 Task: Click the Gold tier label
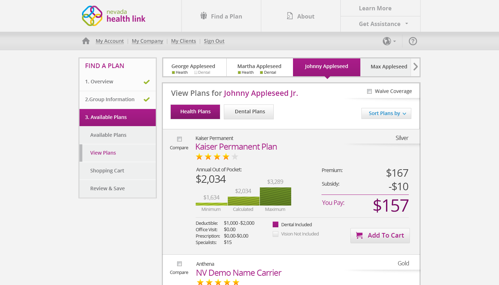pos(403,263)
